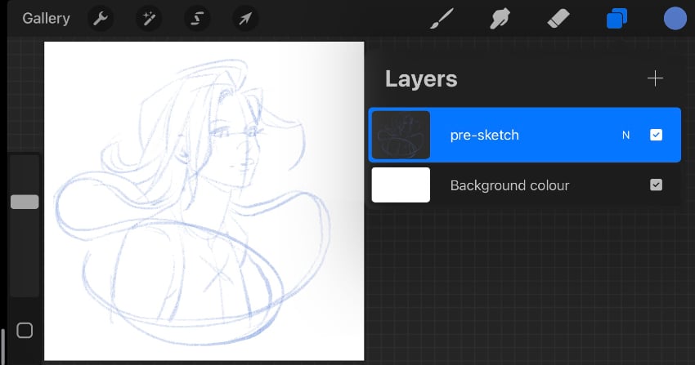
Task: Hide the pre-sketch layer
Action: click(x=656, y=135)
